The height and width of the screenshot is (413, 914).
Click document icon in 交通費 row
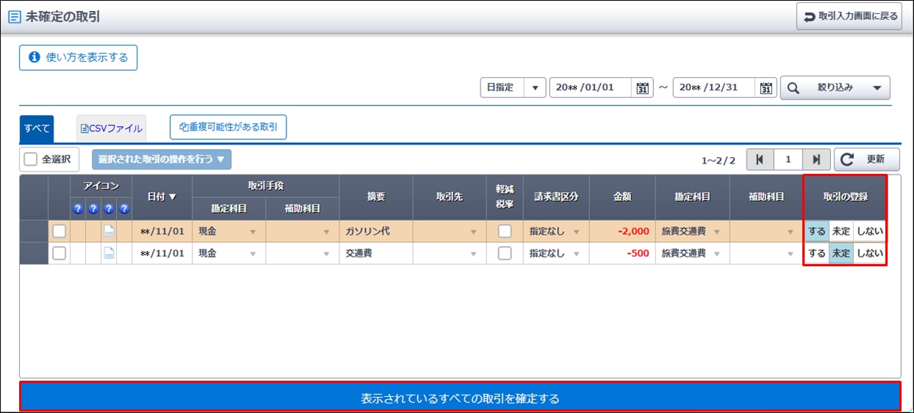point(109,254)
